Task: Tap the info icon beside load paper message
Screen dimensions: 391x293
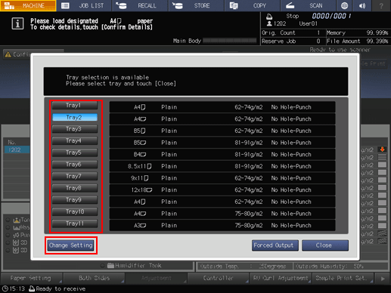Action: pos(17,24)
